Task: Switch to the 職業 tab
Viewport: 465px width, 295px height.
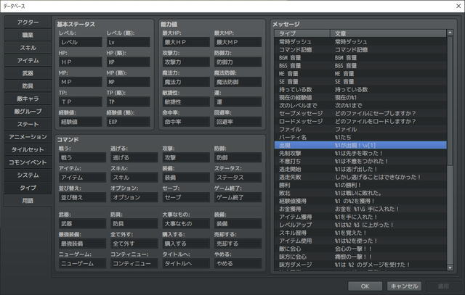Action: [28, 36]
